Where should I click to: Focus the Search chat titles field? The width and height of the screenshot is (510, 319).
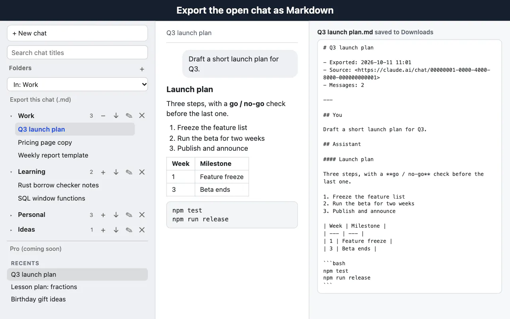click(77, 53)
